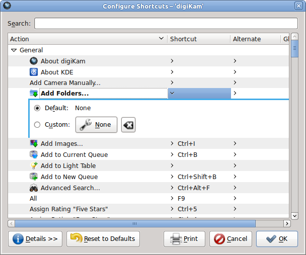
Task: Click the lightbulb icon for Add to Light Table
Action: [x=34, y=165]
